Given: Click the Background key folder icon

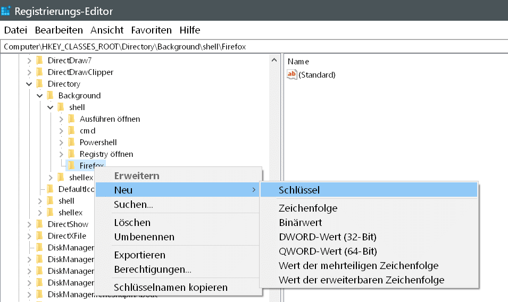Looking at the screenshot, I should point(51,96).
